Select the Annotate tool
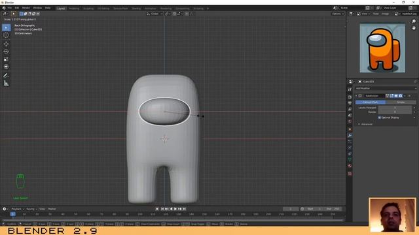 tap(6, 76)
